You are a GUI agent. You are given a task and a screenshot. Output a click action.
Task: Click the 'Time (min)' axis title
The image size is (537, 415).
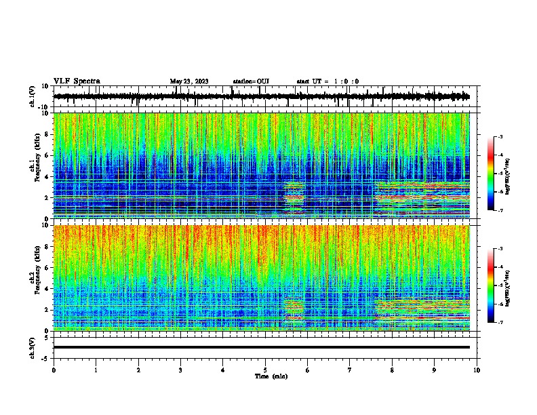click(x=271, y=376)
